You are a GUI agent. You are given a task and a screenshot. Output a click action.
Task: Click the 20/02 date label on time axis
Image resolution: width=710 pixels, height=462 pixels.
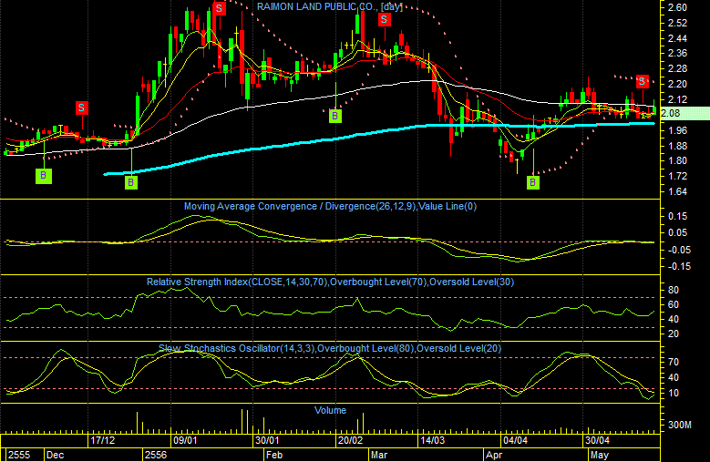(x=351, y=440)
